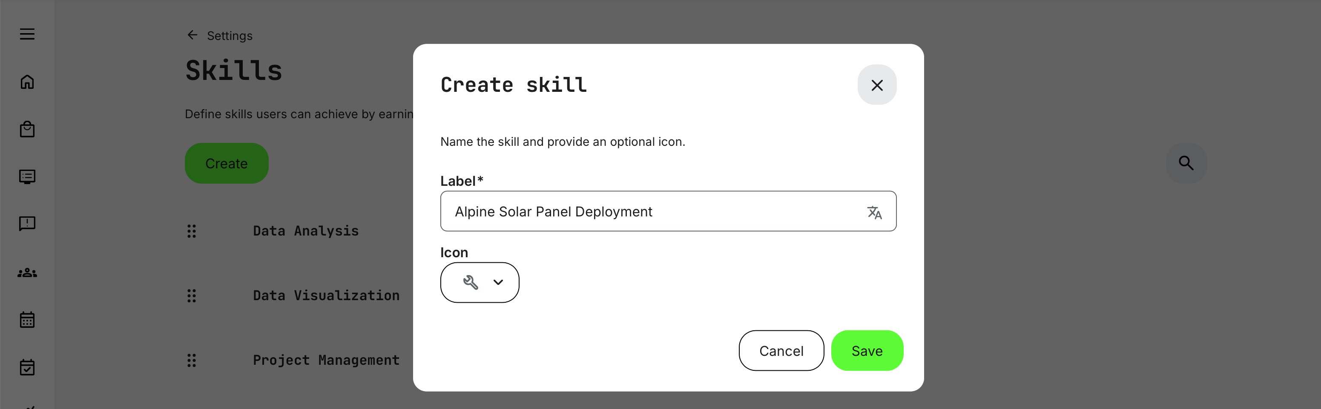This screenshot has width=1321, height=409.
Task: Open the kiosk display panel from the sidebar
Action: [x=27, y=176]
